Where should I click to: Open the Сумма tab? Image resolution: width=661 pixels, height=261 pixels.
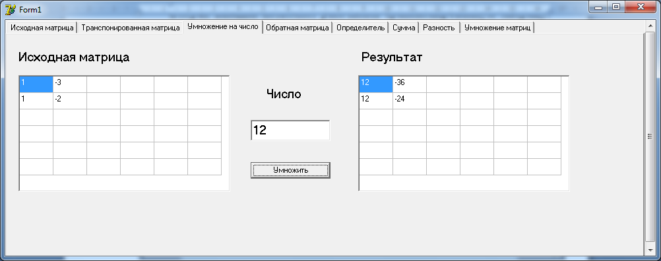(404, 28)
